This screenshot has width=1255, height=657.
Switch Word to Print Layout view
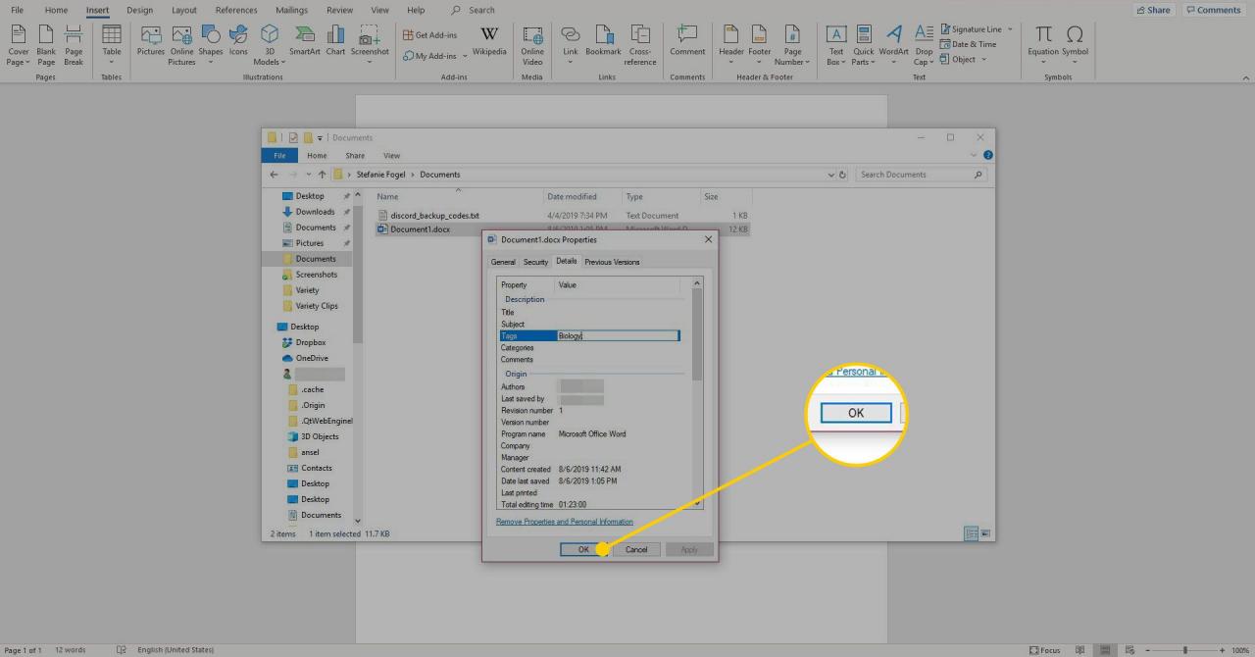click(x=1104, y=650)
